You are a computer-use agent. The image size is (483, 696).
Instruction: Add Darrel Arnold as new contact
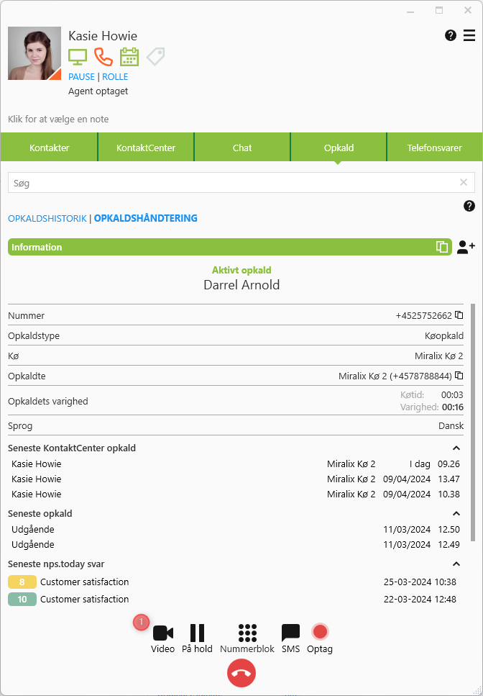click(x=466, y=247)
